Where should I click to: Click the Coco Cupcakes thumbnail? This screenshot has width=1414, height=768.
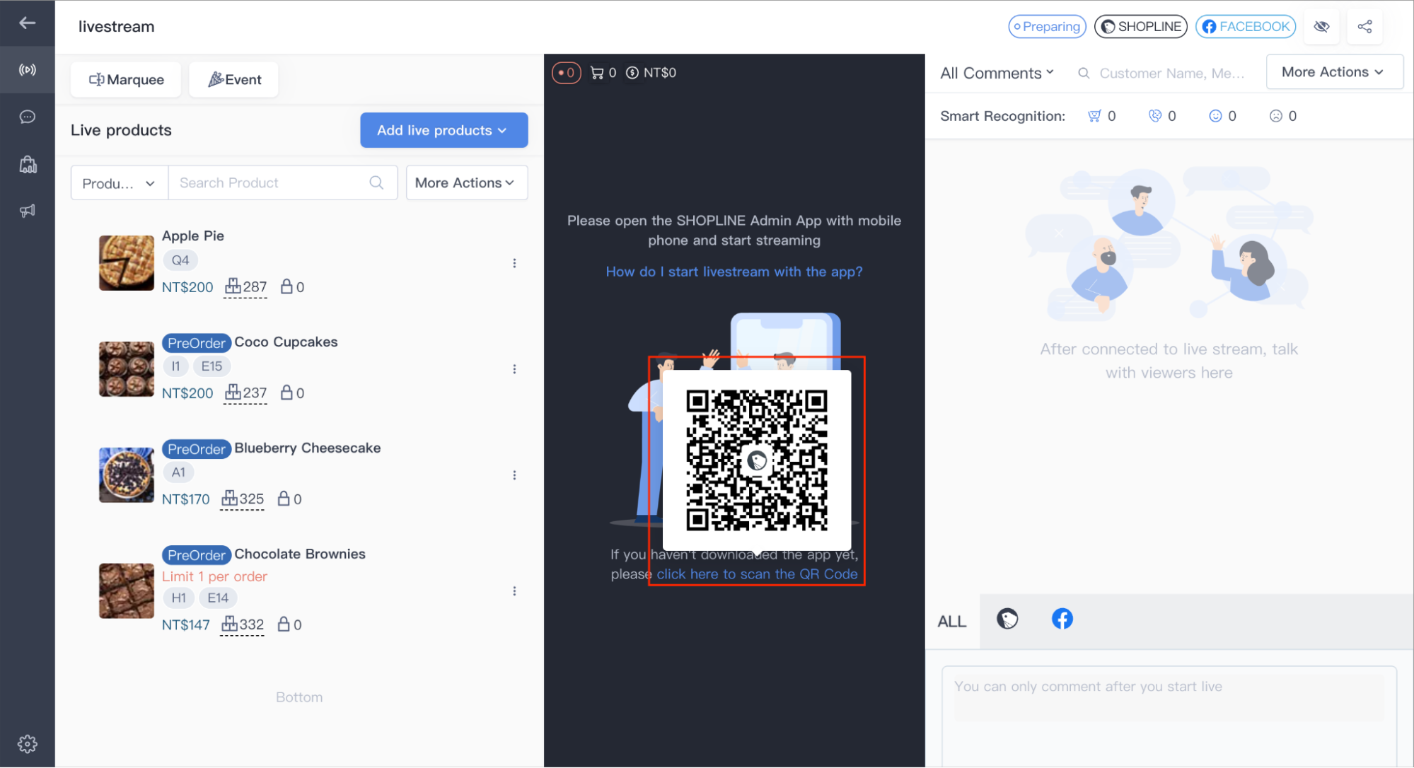[127, 369]
